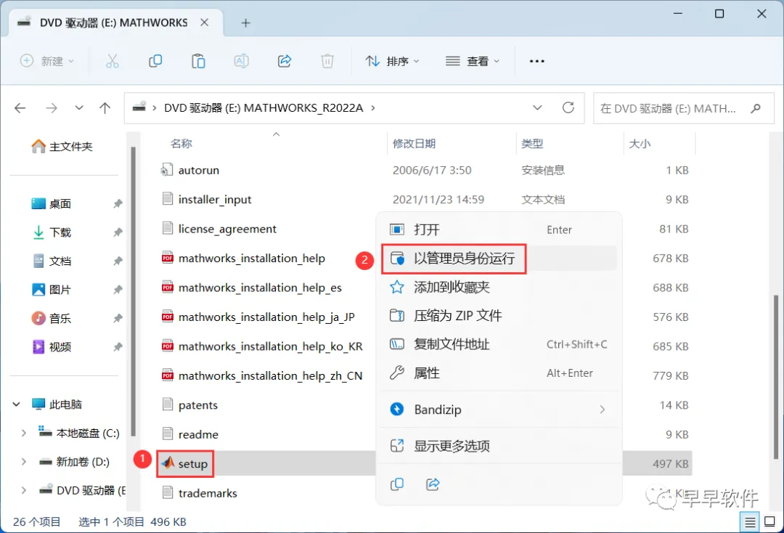Image resolution: width=784 pixels, height=533 pixels.
Task: Sort by 大小 column header
Action: (x=640, y=144)
